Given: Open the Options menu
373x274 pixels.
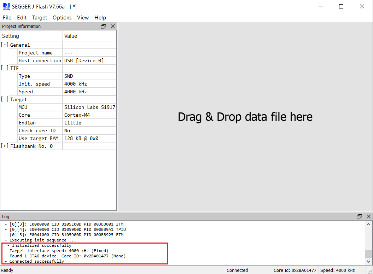Looking at the screenshot, I should tap(62, 18).
